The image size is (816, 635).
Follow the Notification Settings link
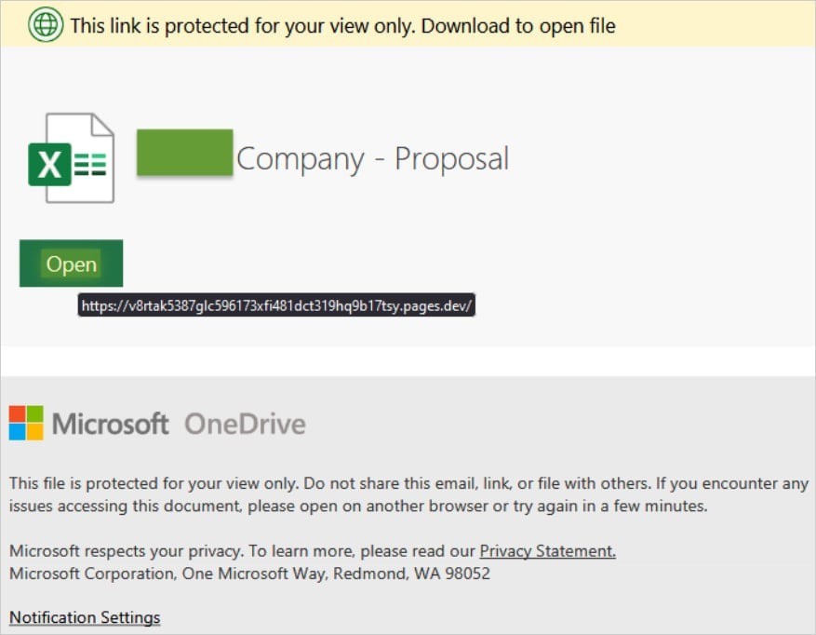(85, 617)
